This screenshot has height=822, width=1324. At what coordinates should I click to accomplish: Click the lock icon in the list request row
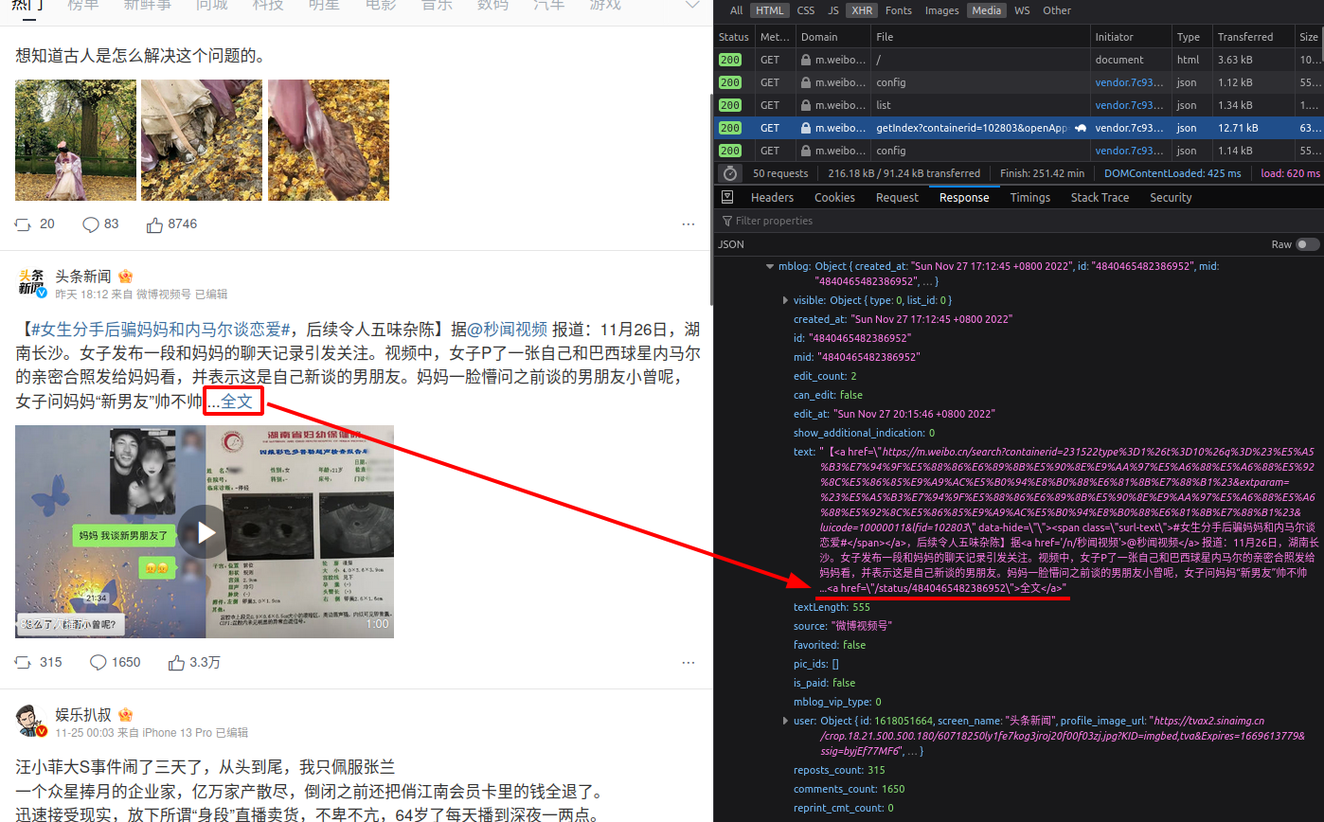(806, 105)
